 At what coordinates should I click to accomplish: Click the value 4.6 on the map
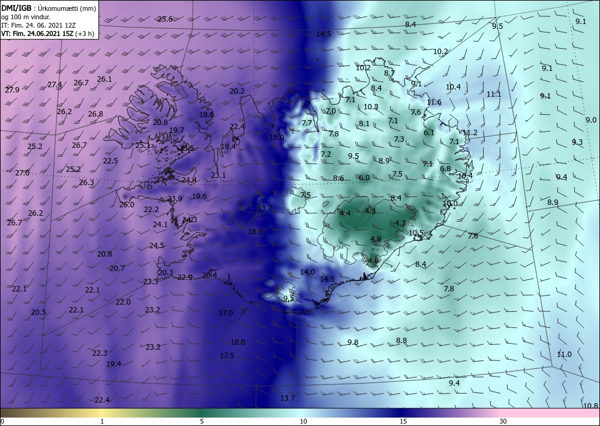pos(373,261)
